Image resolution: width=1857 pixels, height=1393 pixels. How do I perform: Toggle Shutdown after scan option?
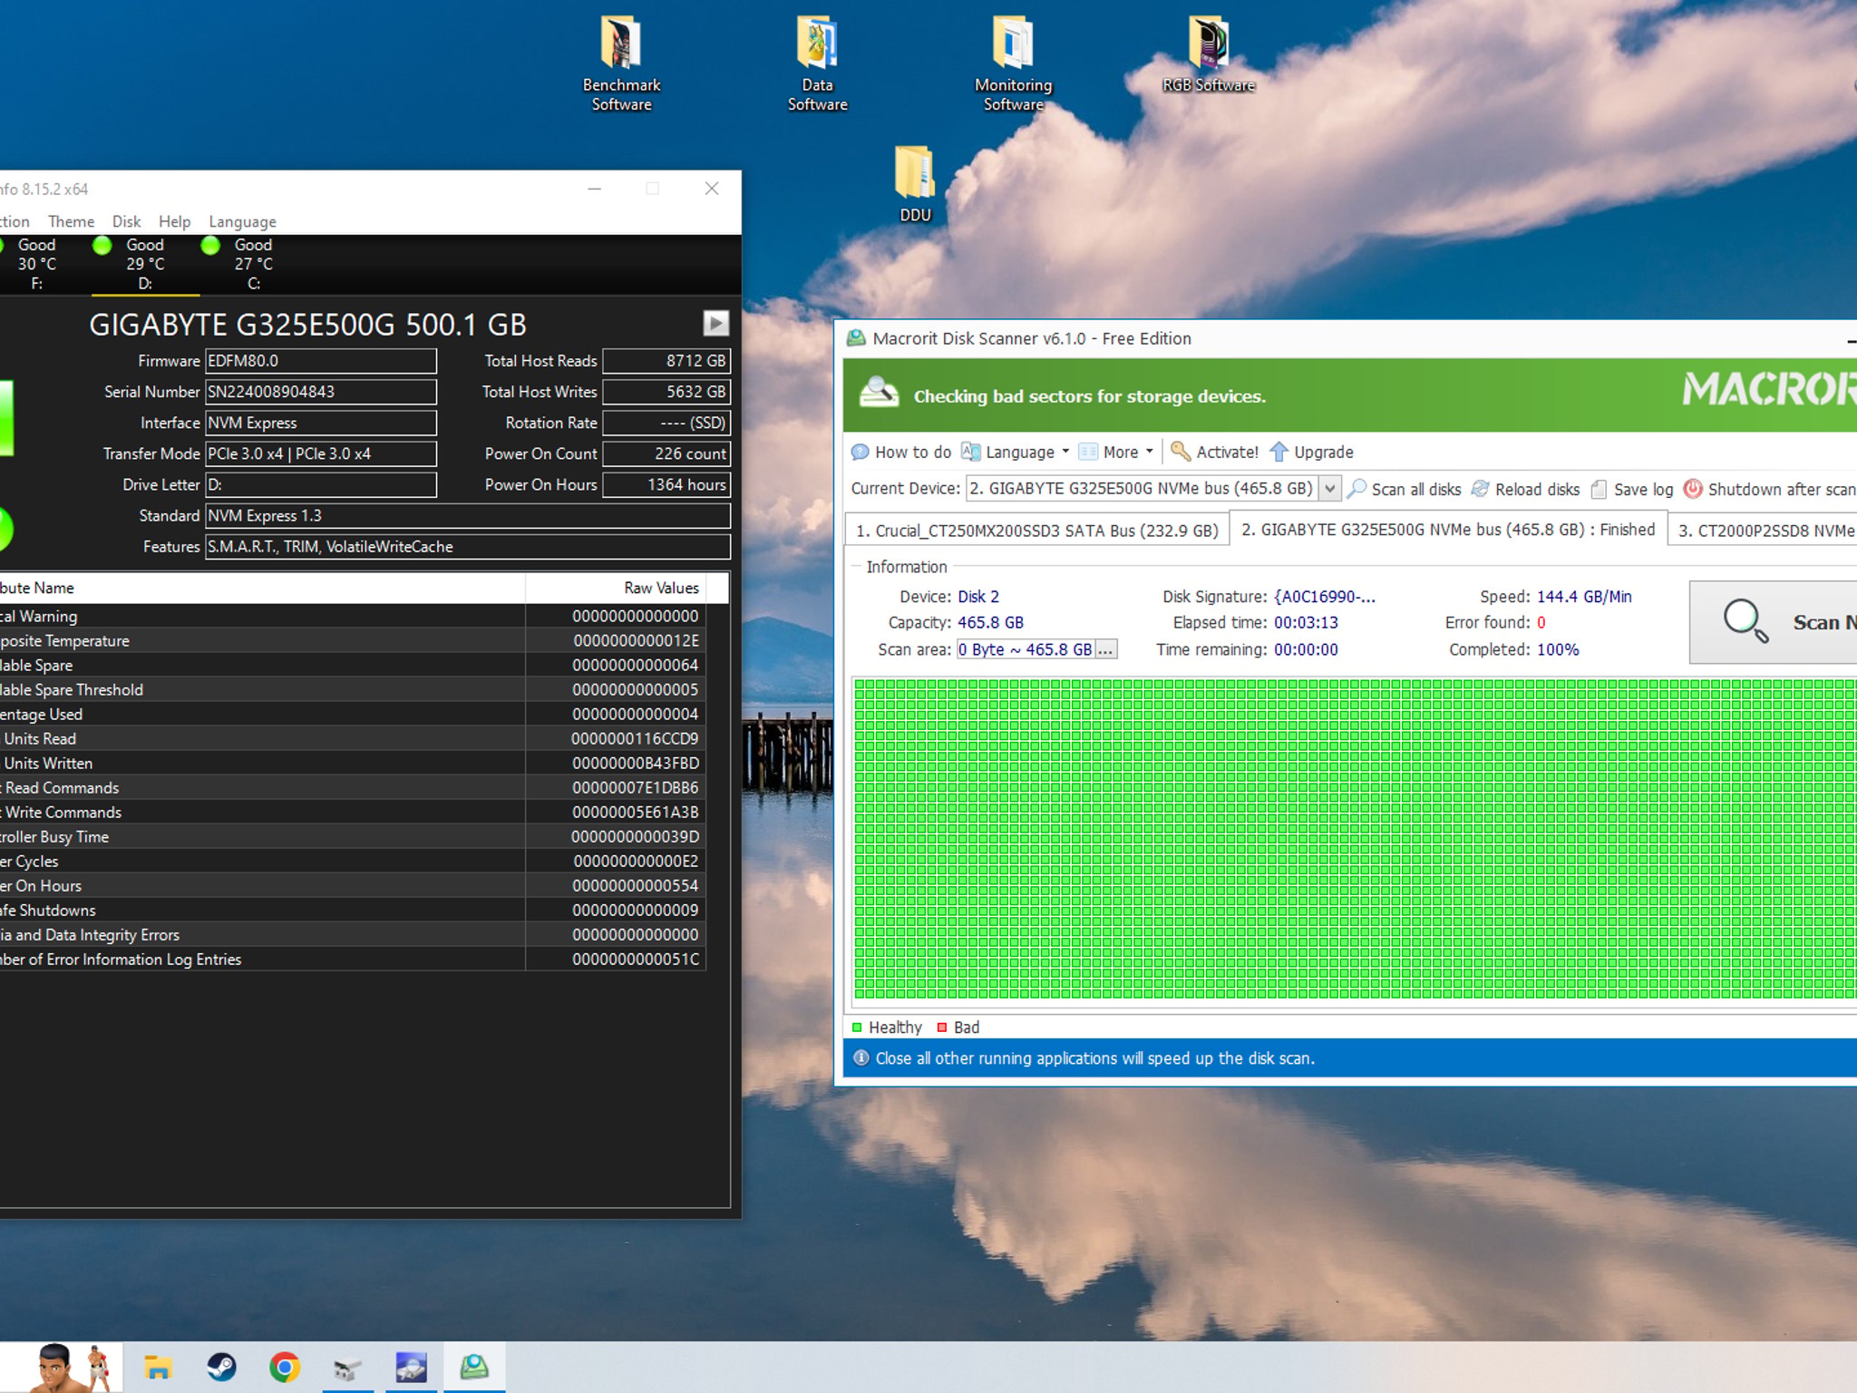click(x=1770, y=489)
